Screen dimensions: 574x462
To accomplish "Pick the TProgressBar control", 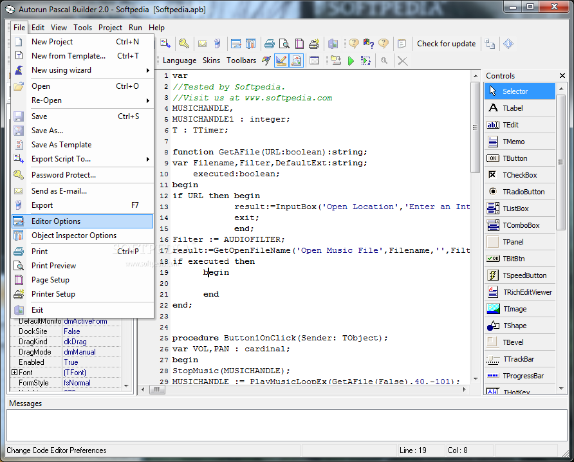I will 520,376.
